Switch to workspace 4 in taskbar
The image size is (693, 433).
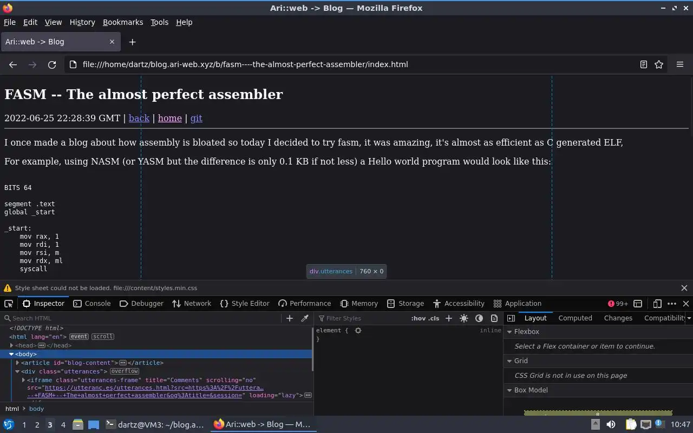coord(63,425)
